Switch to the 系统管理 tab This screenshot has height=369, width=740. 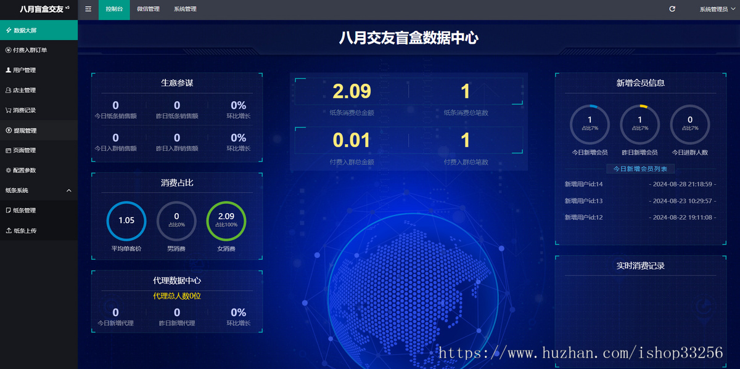tap(185, 9)
